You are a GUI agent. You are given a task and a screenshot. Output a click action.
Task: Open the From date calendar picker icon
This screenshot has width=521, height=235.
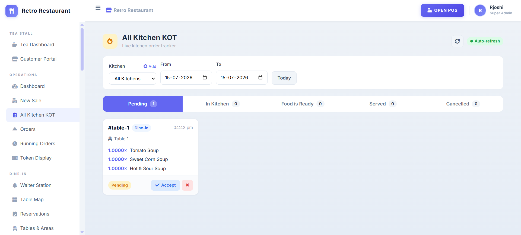[x=205, y=78]
